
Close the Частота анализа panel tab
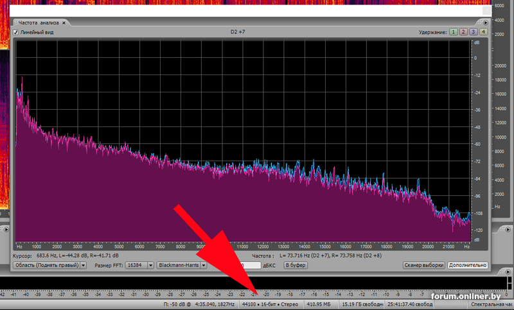click(x=65, y=22)
